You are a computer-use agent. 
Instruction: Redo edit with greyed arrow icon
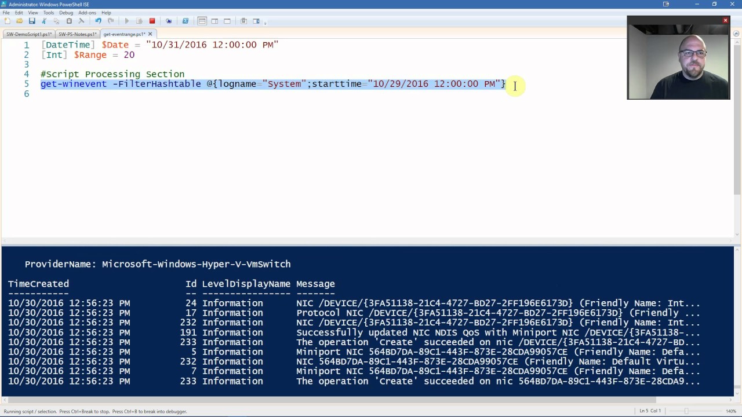point(110,21)
